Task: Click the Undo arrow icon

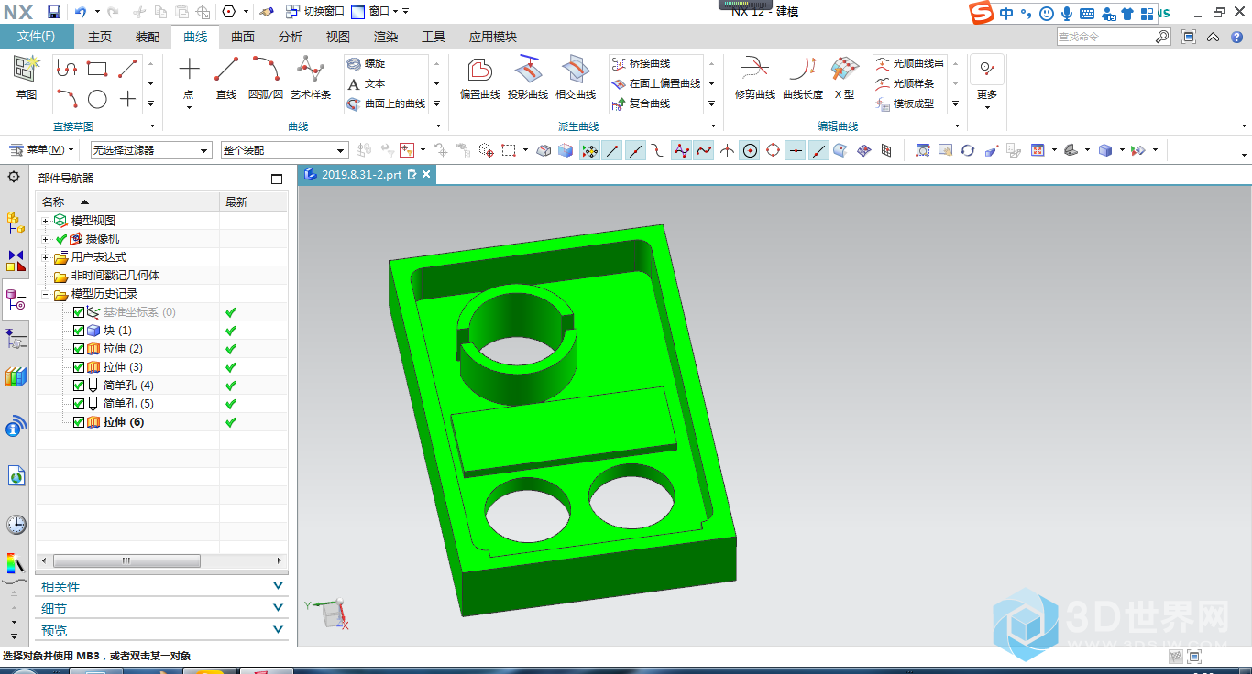Action: 81,12
